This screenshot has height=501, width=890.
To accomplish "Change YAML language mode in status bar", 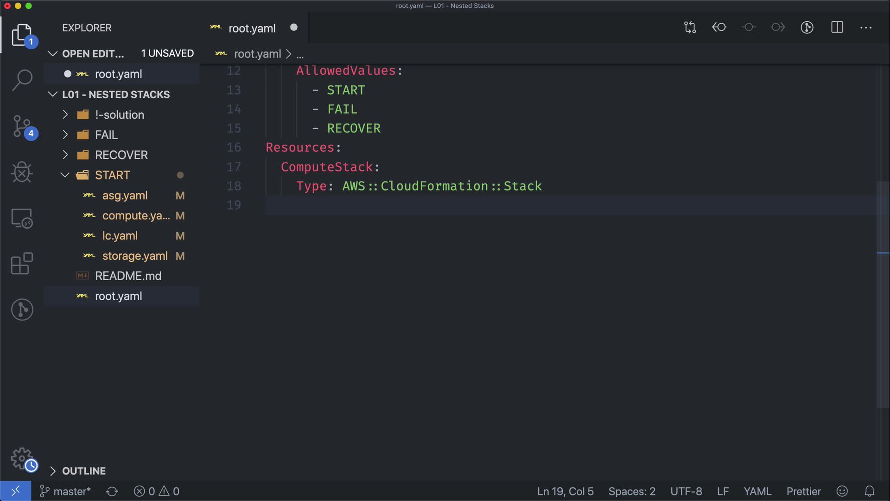I will tap(757, 491).
